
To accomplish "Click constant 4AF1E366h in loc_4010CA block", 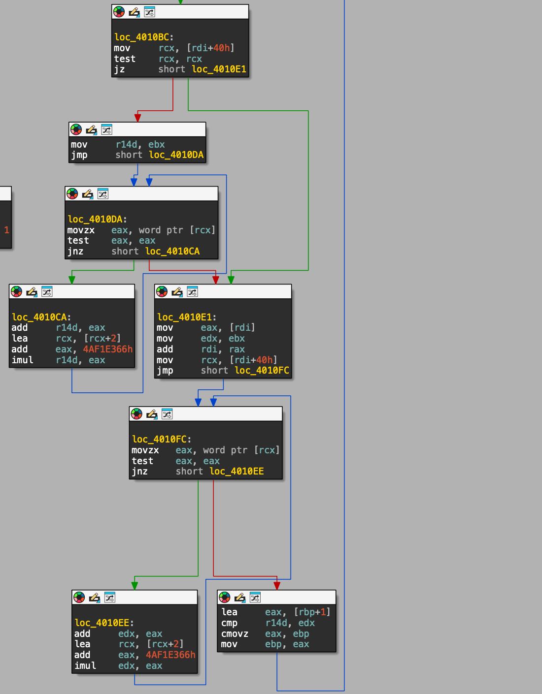I will [x=108, y=349].
